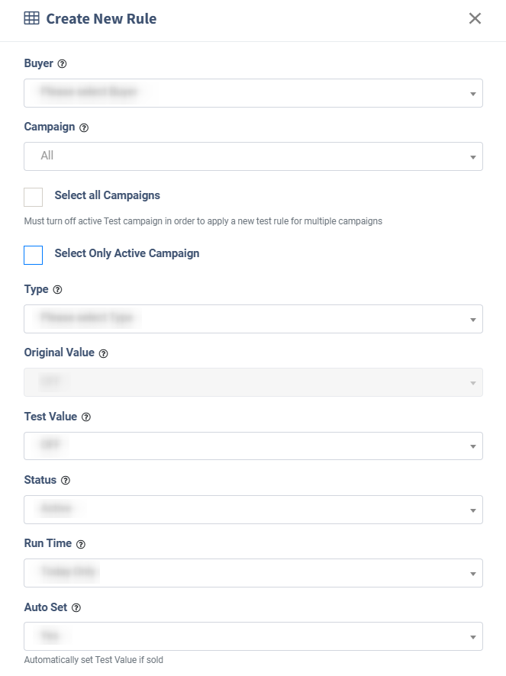Close the Create New Rule dialog
The image size is (506, 676).
coord(475,18)
